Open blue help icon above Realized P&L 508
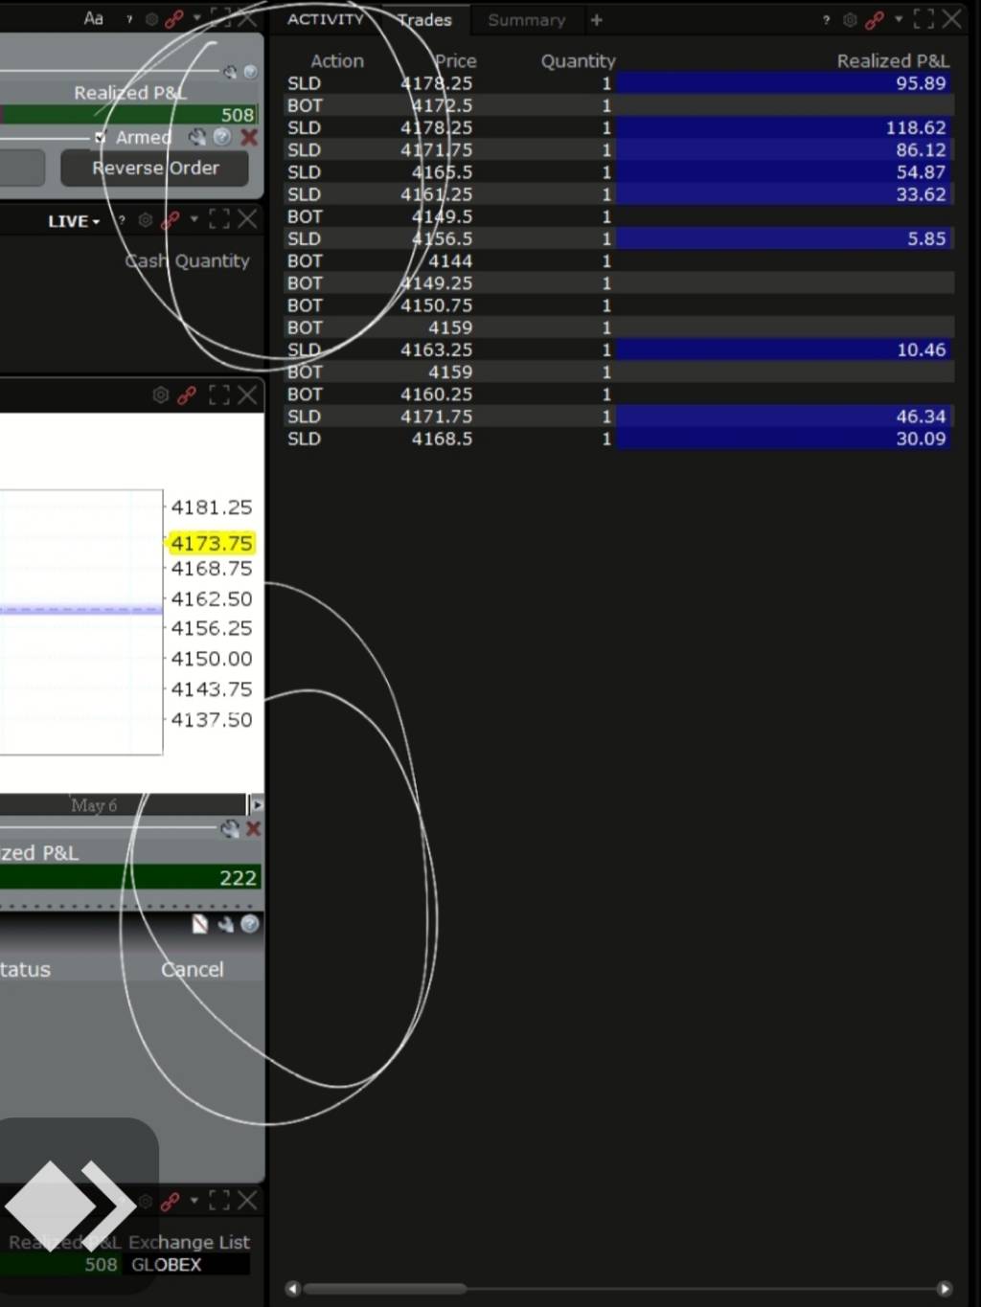981x1307 pixels. (x=250, y=72)
